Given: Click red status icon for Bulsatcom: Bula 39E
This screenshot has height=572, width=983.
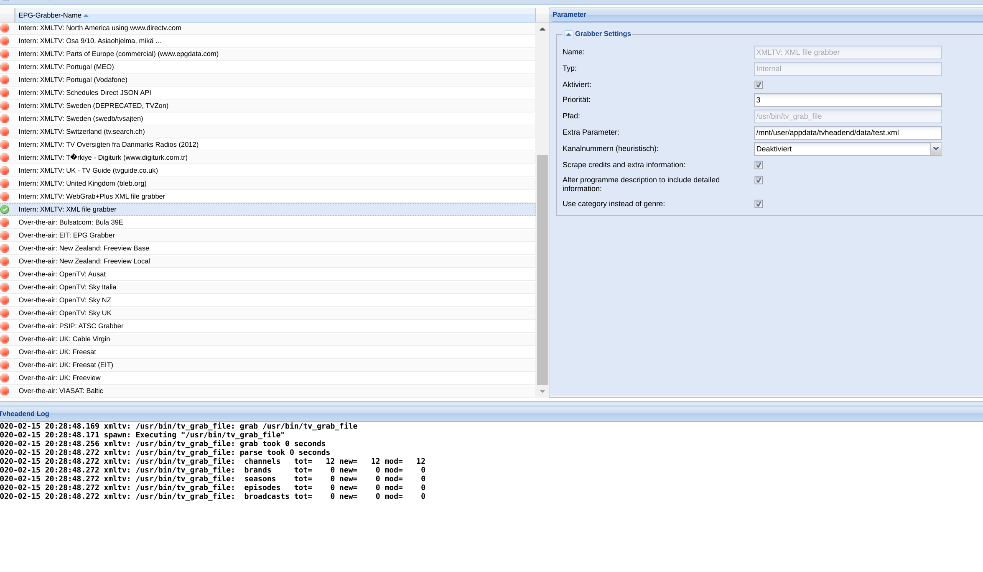Looking at the screenshot, I should (x=5, y=222).
